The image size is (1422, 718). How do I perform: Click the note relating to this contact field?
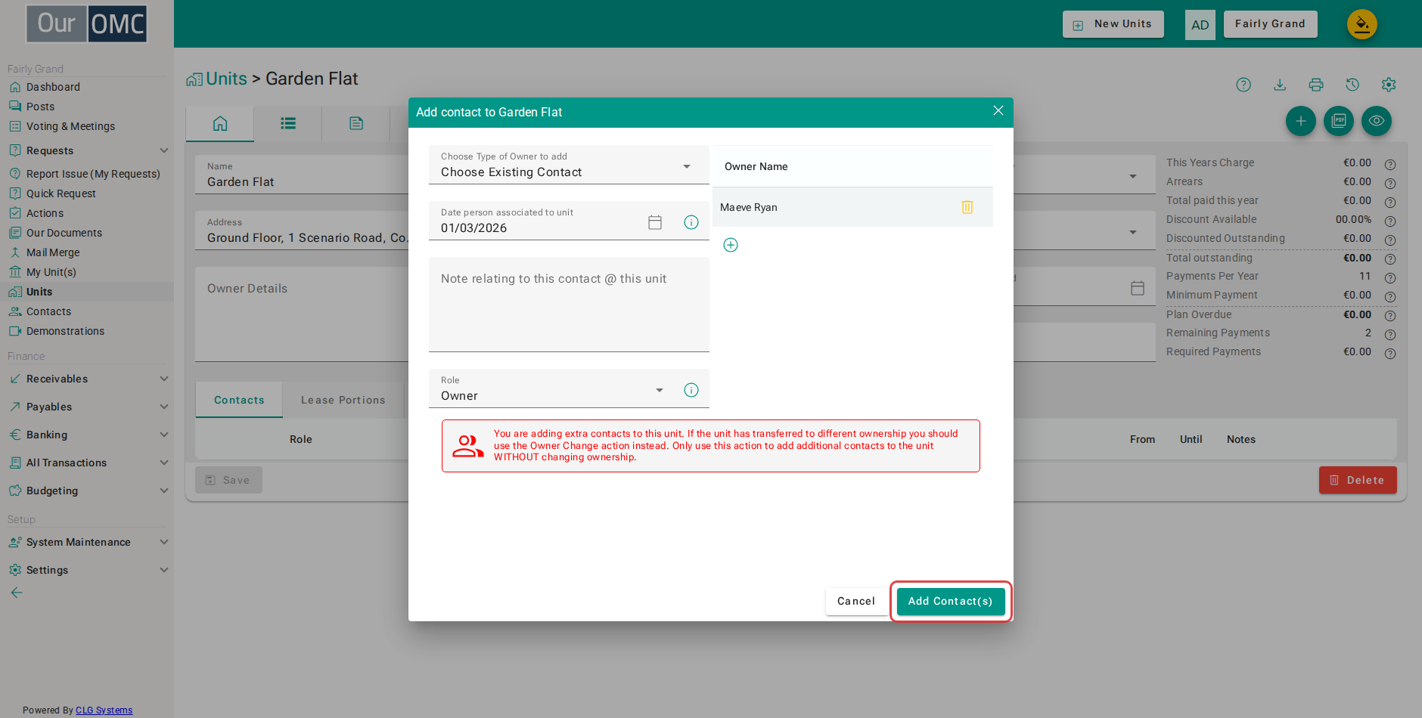[569, 305]
